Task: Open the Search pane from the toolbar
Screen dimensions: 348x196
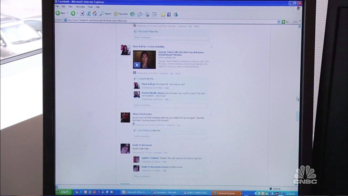Action: pyautogui.click(x=105, y=14)
